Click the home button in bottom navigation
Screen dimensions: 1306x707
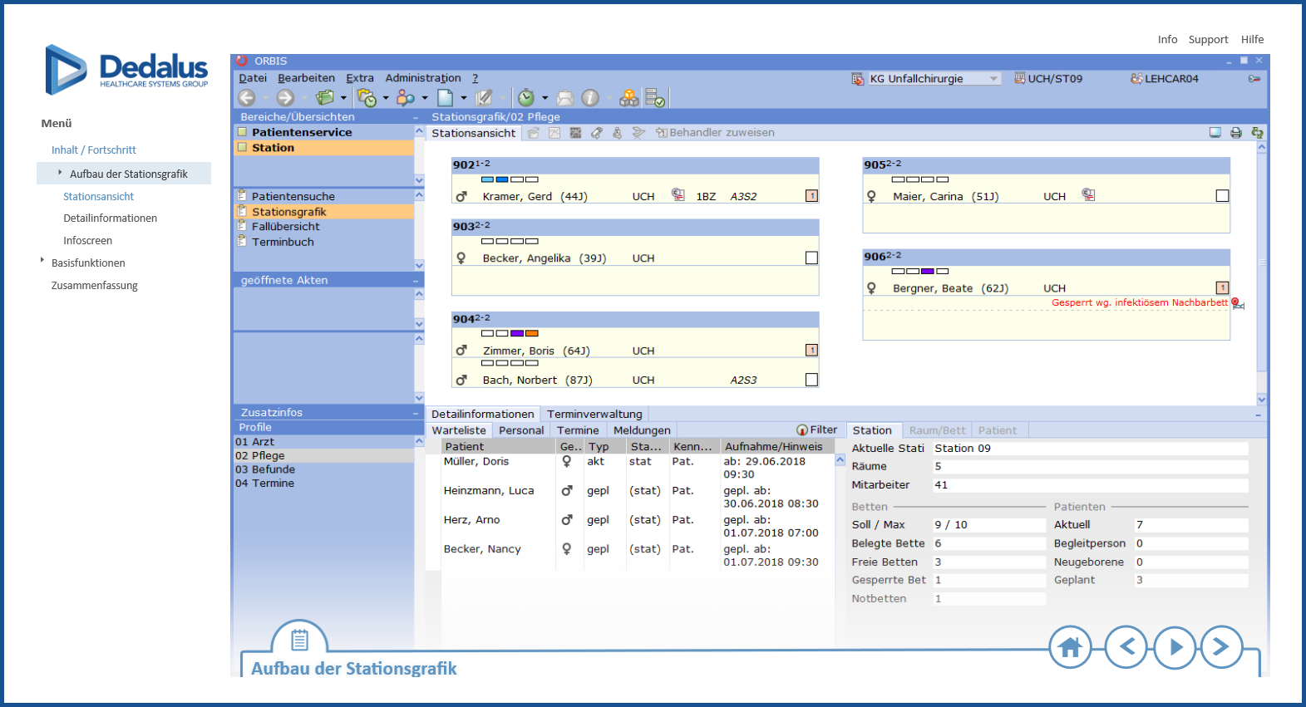coord(1069,647)
